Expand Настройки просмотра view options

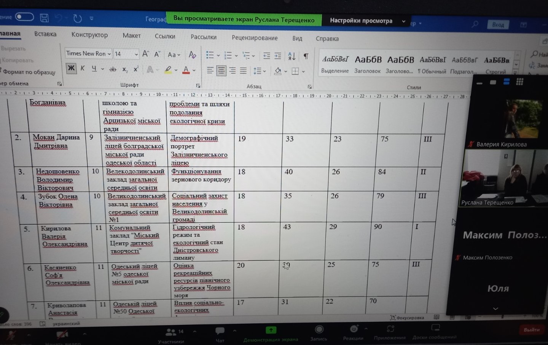tap(367, 21)
